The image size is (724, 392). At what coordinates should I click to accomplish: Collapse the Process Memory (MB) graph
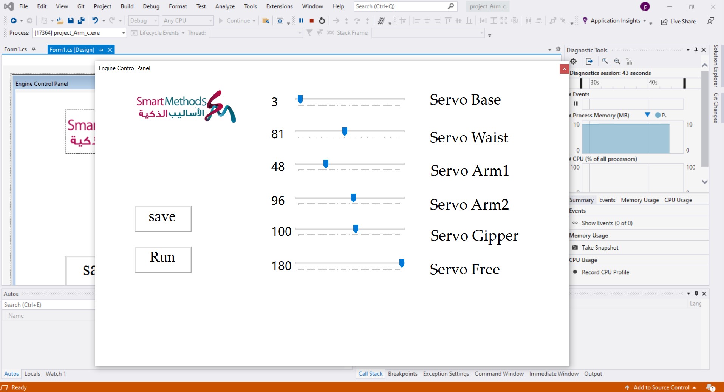571,116
